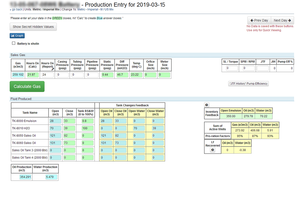Click the Calculate Gas button
The image size is (304, 198).
27,87
